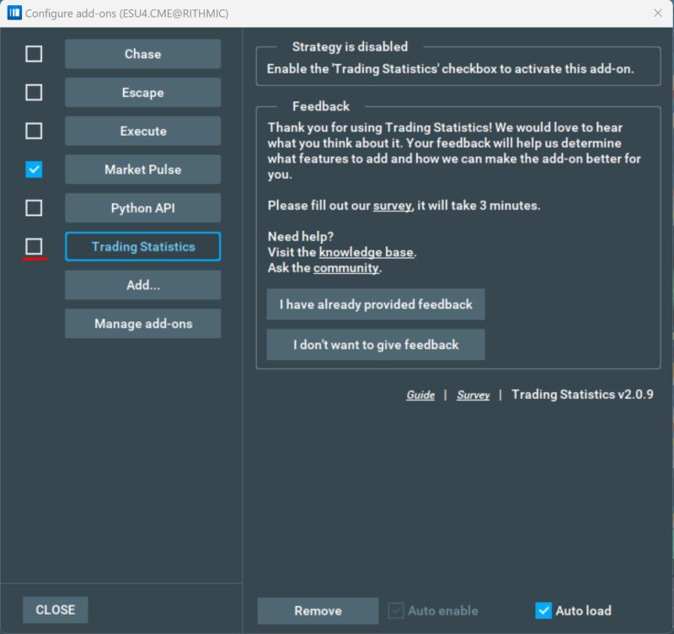Tick the Execute add-on checkbox
674x634 pixels.
tap(34, 131)
